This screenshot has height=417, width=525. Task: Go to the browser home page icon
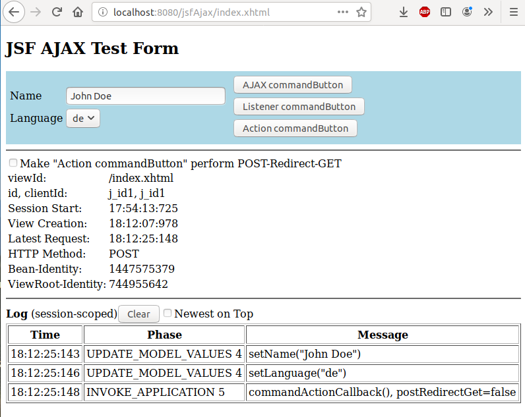tap(78, 12)
